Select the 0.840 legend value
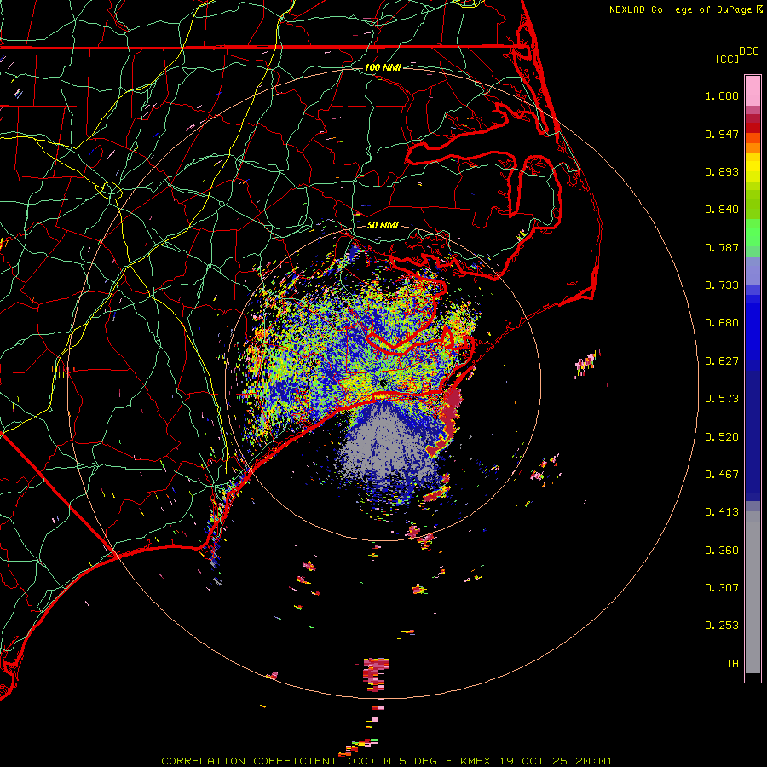 [722, 210]
